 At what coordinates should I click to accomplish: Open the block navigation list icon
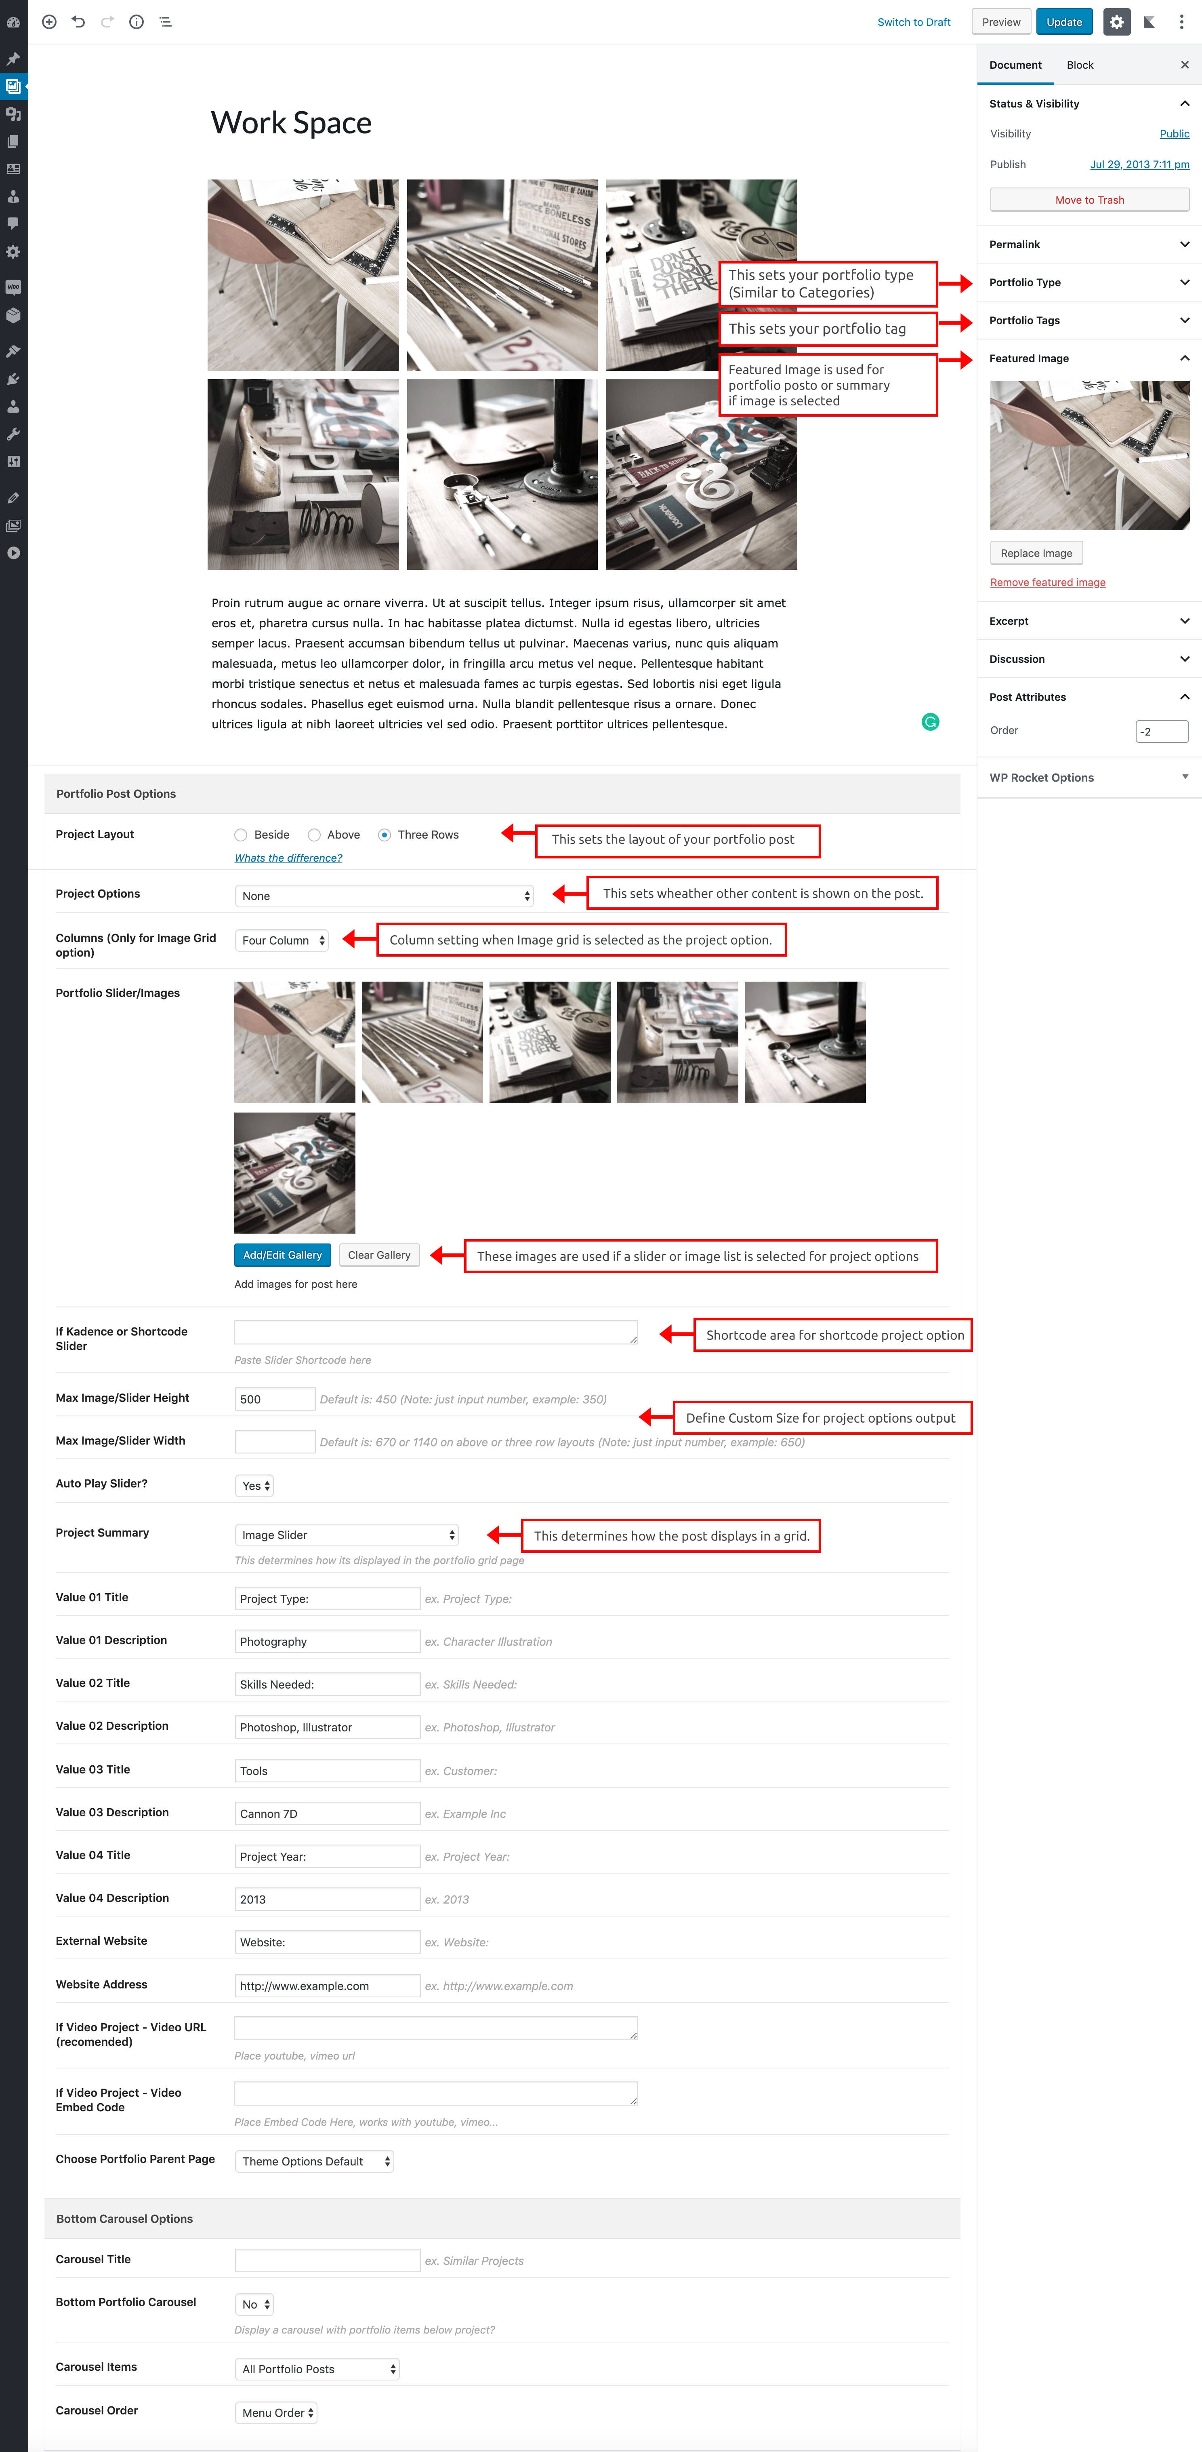[x=166, y=22]
